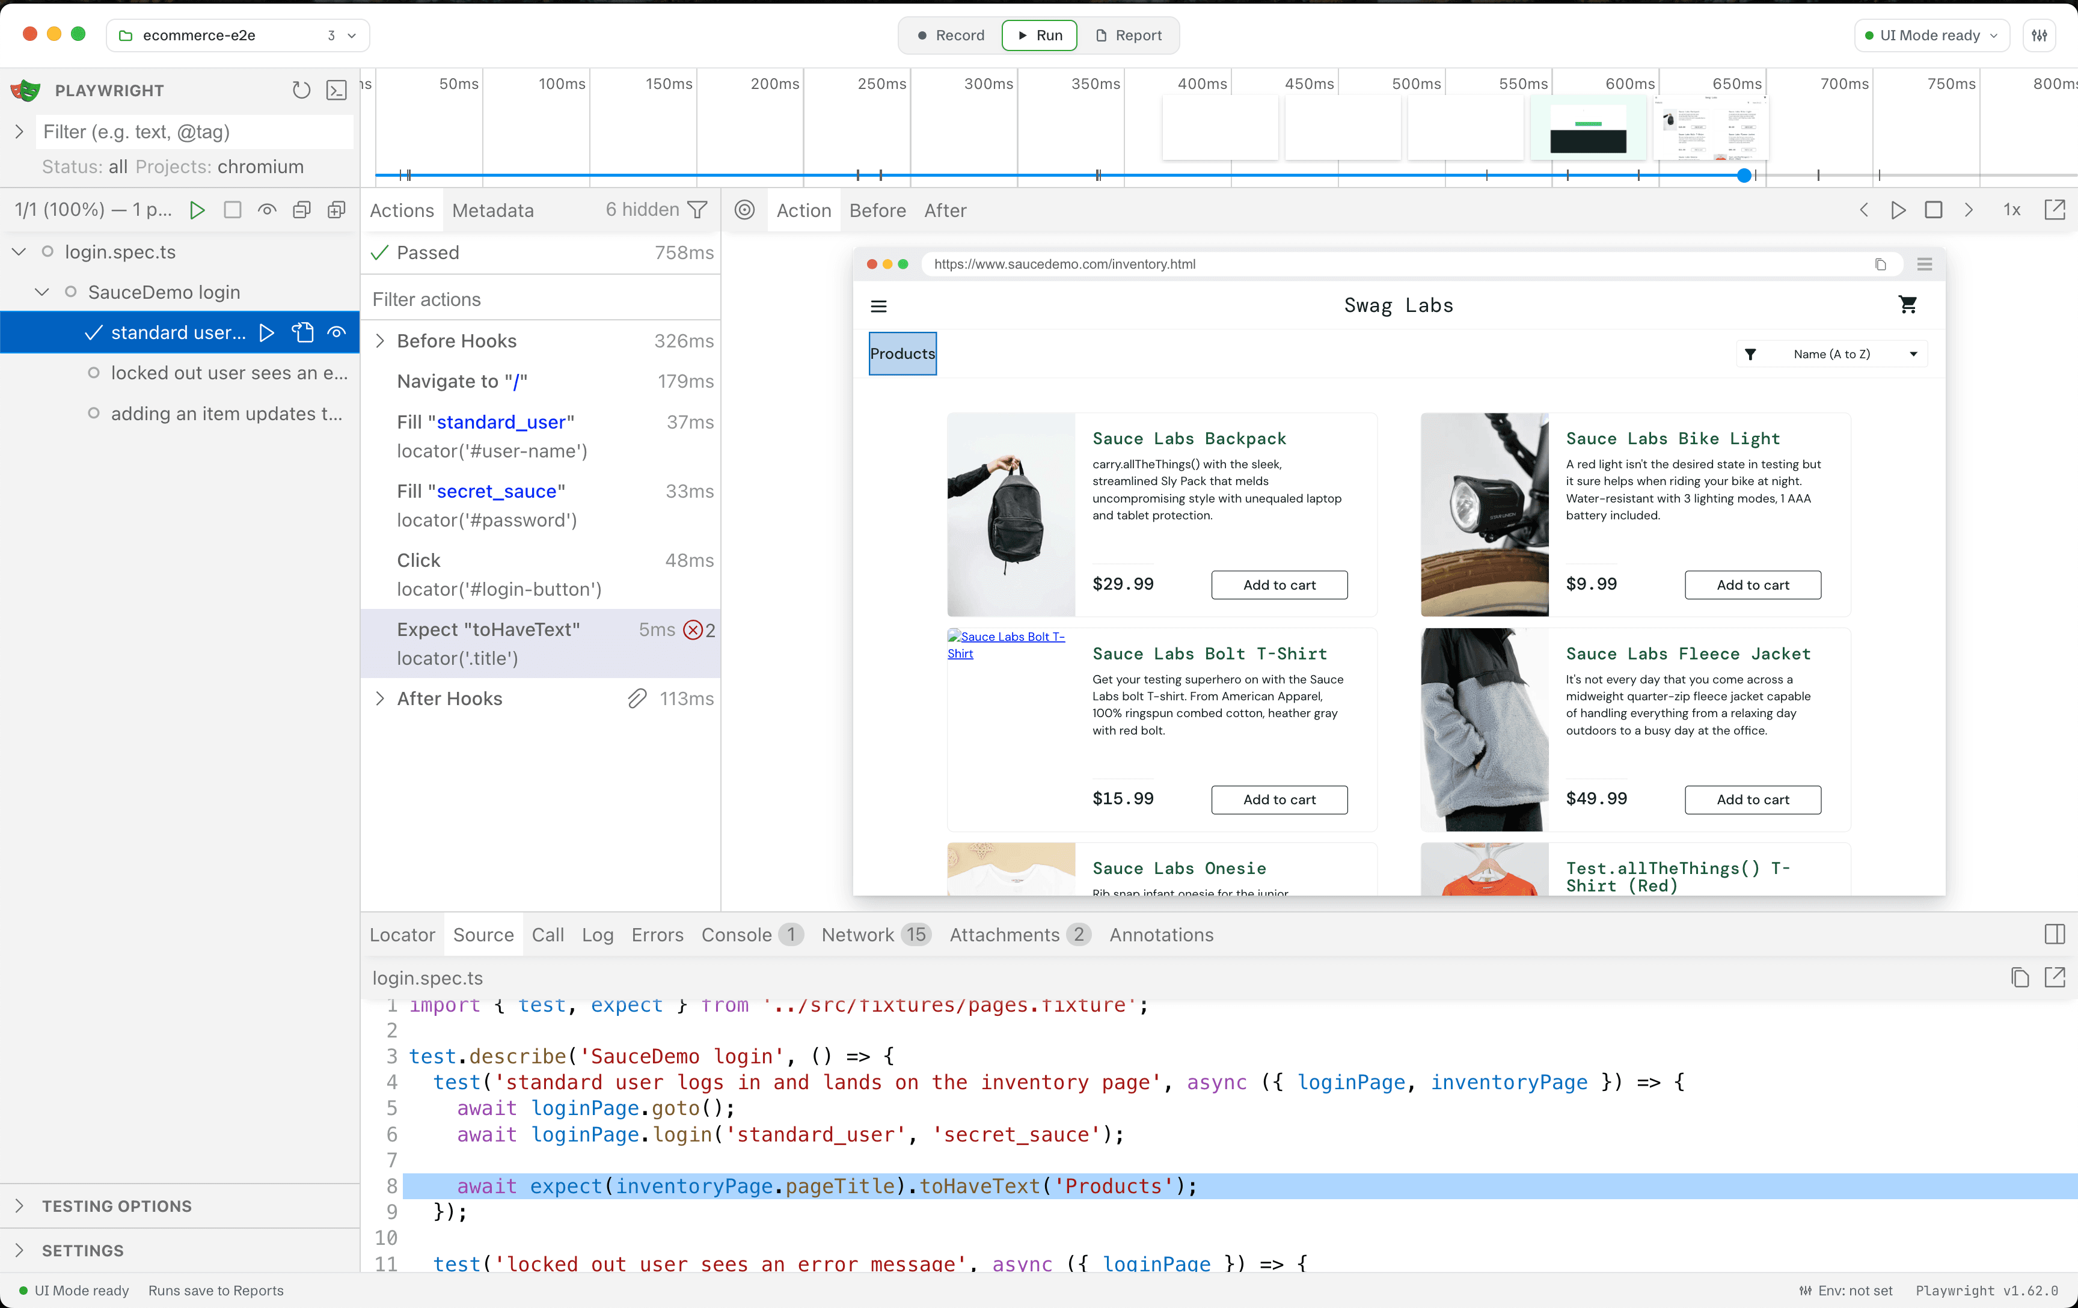The height and width of the screenshot is (1308, 2078).
Task: Open login.spec.ts in external editor
Action: pyautogui.click(x=2056, y=977)
